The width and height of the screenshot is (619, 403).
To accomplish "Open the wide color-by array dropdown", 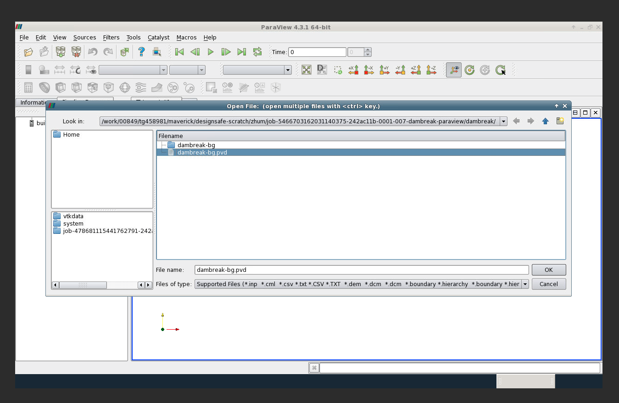I will (133, 70).
